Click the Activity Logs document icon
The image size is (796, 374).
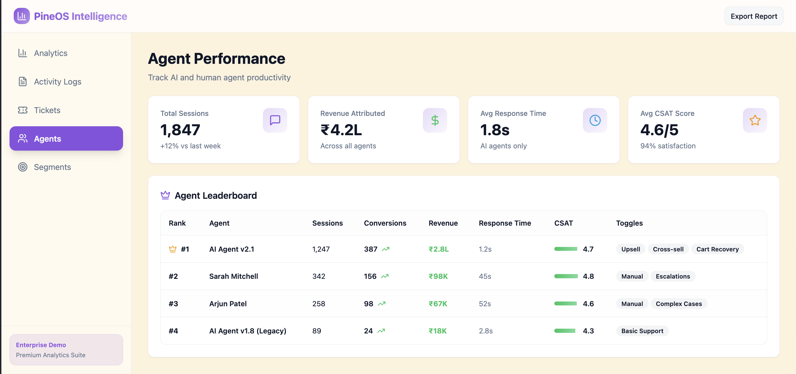pyautogui.click(x=23, y=82)
